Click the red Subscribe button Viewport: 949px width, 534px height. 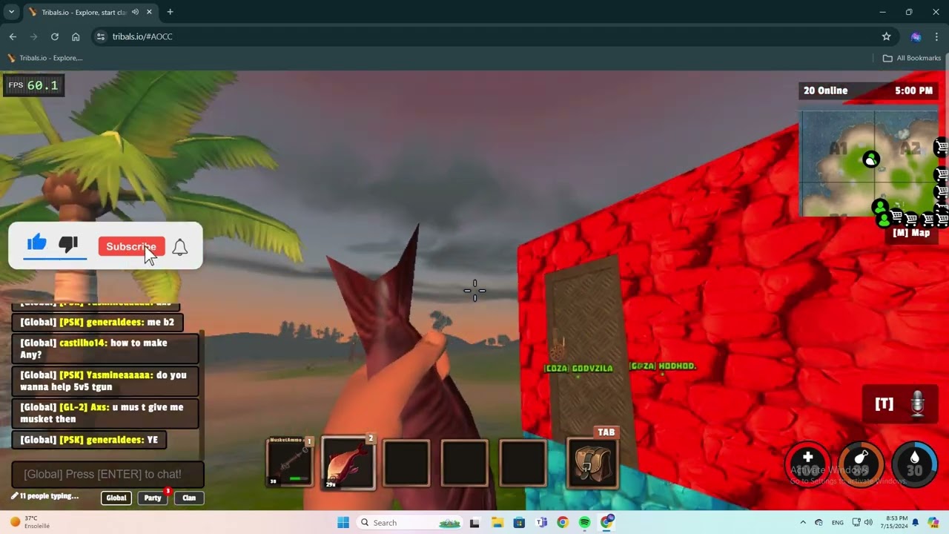pyautogui.click(x=131, y=247)
